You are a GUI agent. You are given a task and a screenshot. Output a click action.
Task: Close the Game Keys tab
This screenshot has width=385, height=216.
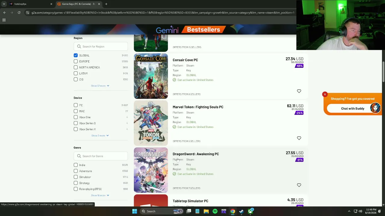click(99, 4)
